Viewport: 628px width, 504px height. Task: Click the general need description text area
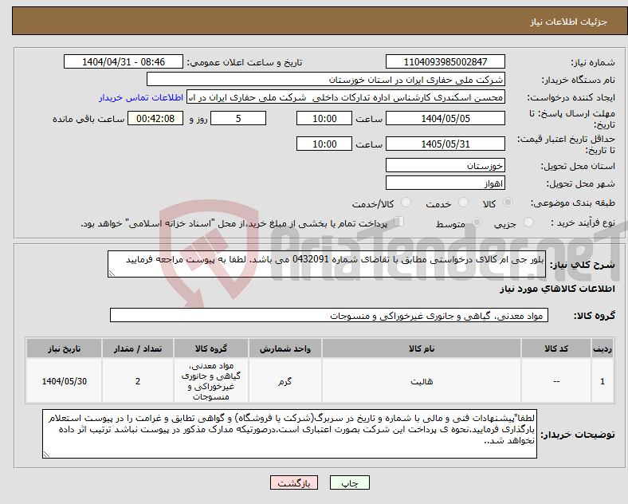point(327,264)
